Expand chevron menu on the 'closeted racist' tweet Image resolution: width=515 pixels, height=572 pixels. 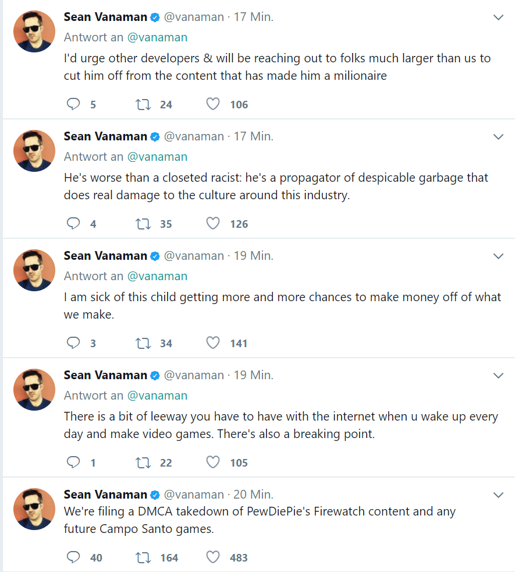click(x=498, y=137)
